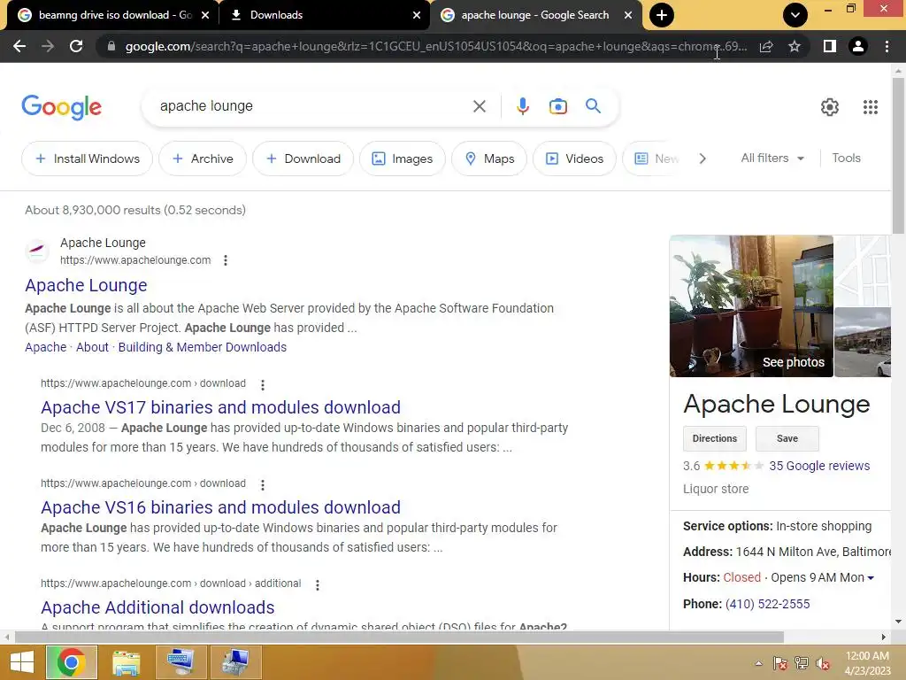Image resolution: width=906 pixels, height=680 pixels.
Task: Submit search with the magnifying glass icon
Action: (593, 106)
